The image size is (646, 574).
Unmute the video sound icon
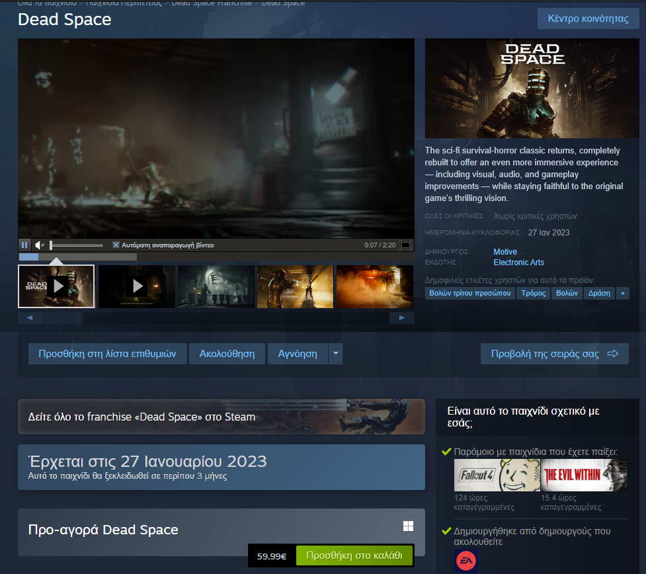40,245
